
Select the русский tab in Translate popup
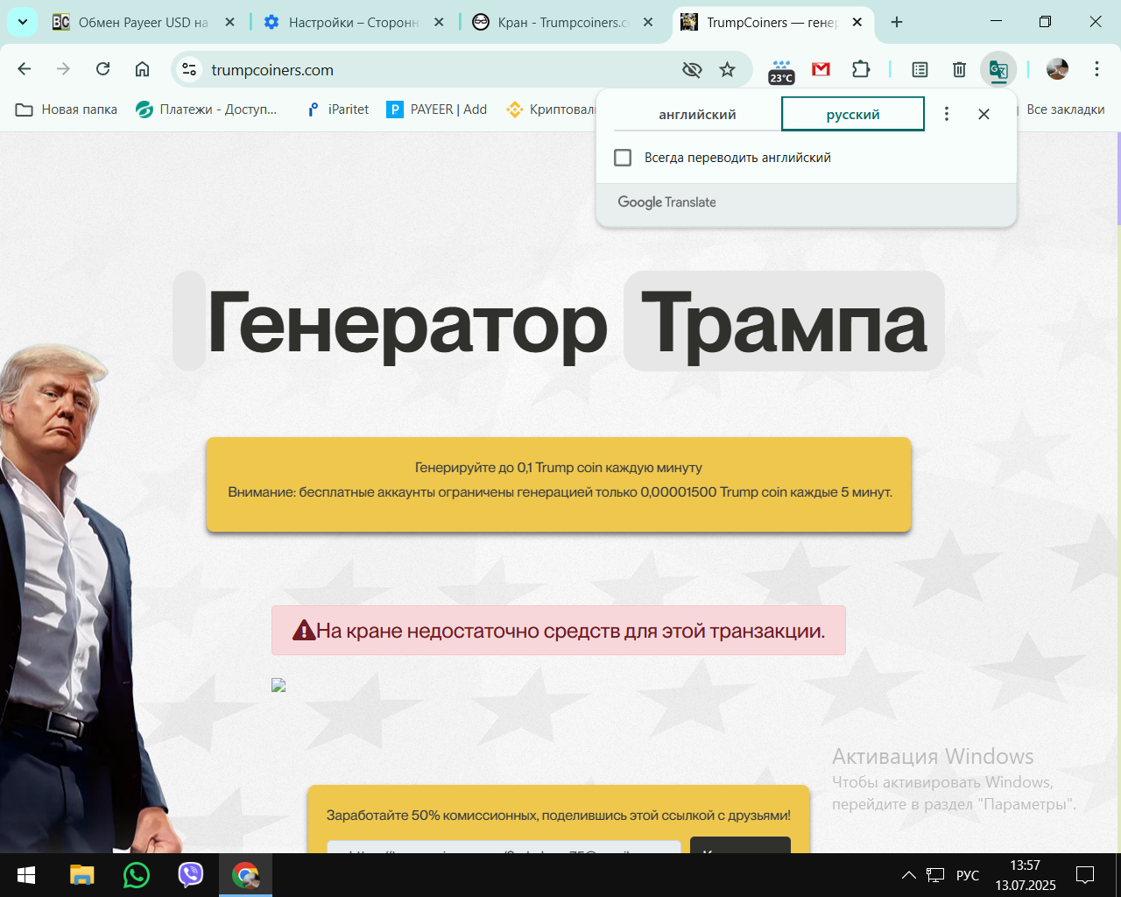[x=853, y=114]
